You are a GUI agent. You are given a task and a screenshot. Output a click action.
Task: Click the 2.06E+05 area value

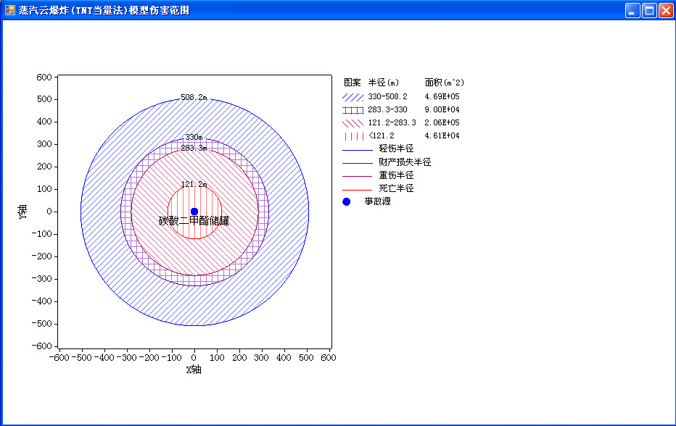pos(442,122)
